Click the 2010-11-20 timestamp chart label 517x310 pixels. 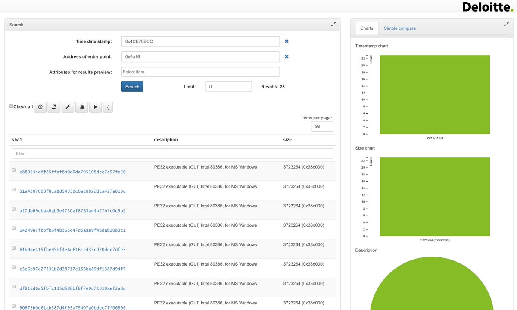[435, 138]
